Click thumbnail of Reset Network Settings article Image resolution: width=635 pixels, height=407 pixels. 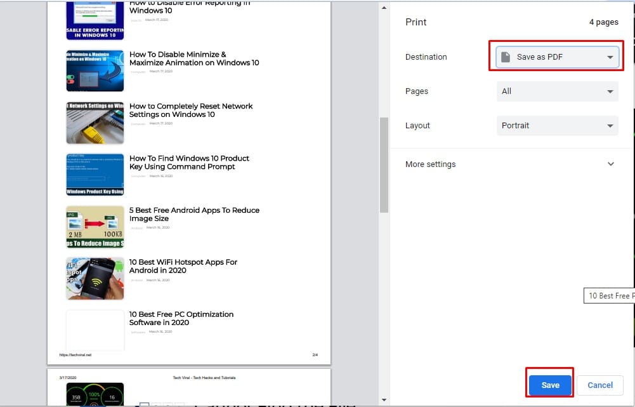click(x=95, y=123)
